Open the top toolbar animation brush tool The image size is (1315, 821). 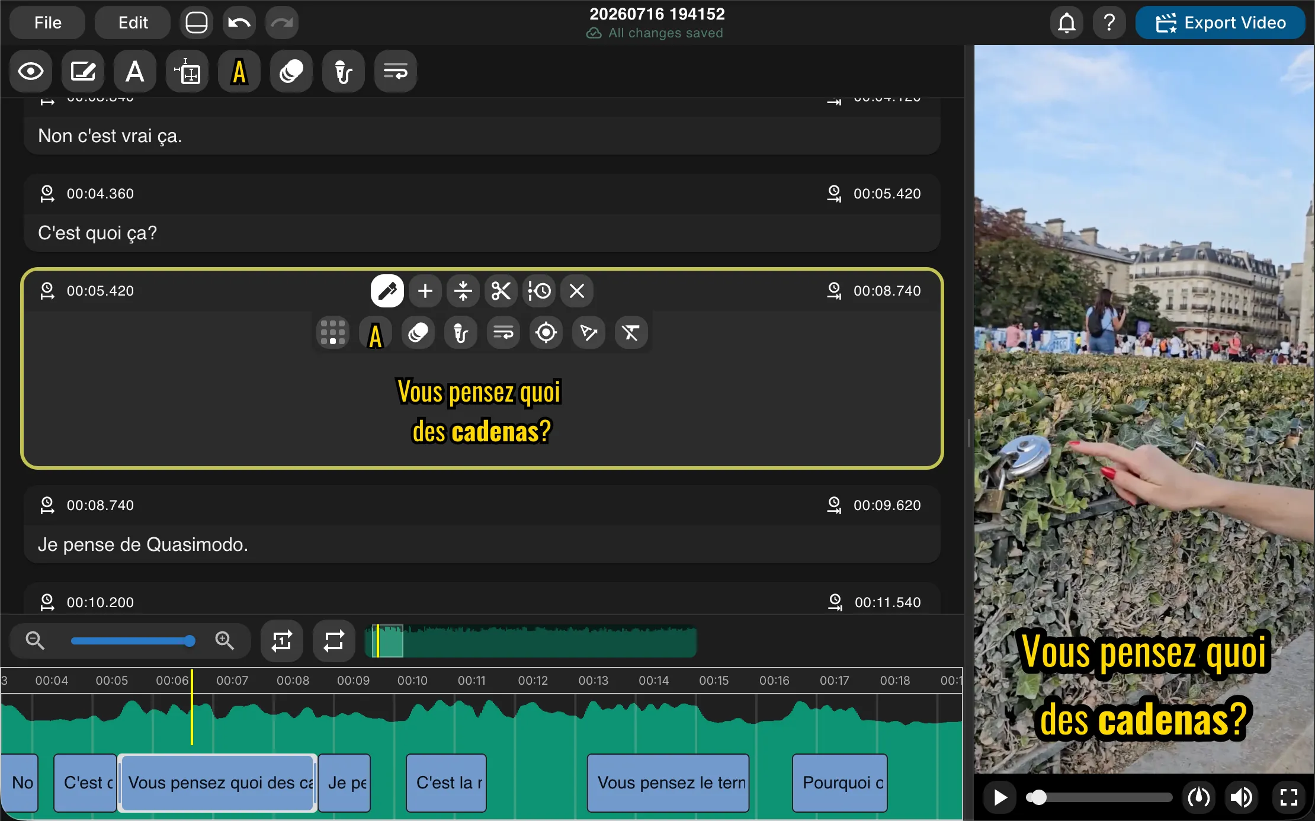[x=344, y=72]
